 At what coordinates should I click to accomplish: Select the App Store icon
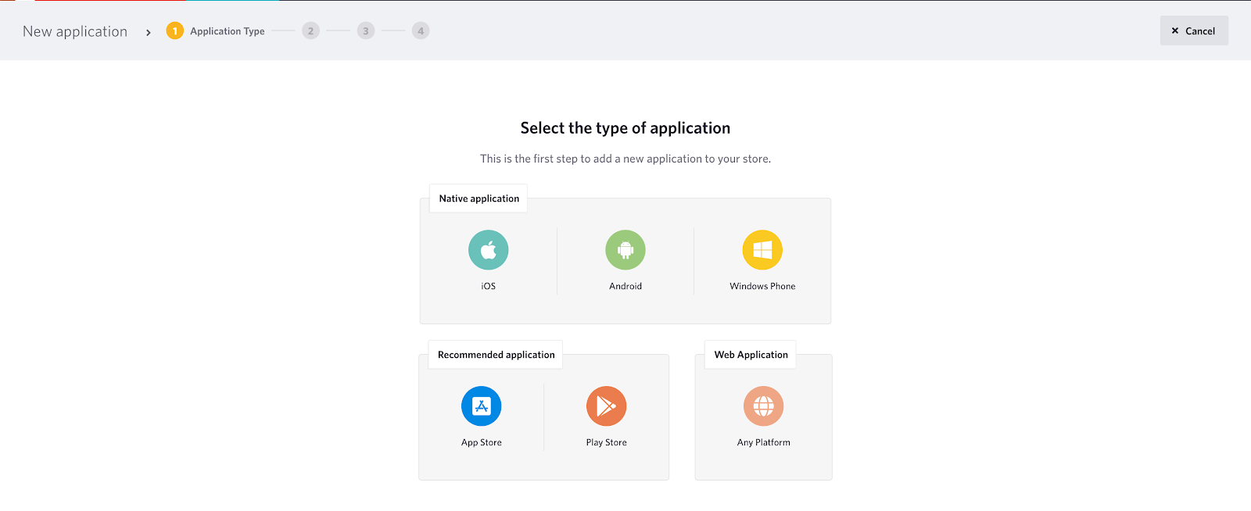click(482, 406)
